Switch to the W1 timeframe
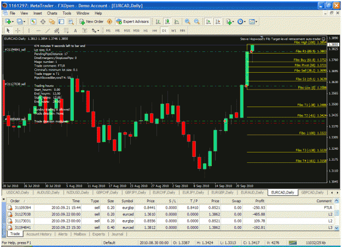342x247 pixels. 173,31
